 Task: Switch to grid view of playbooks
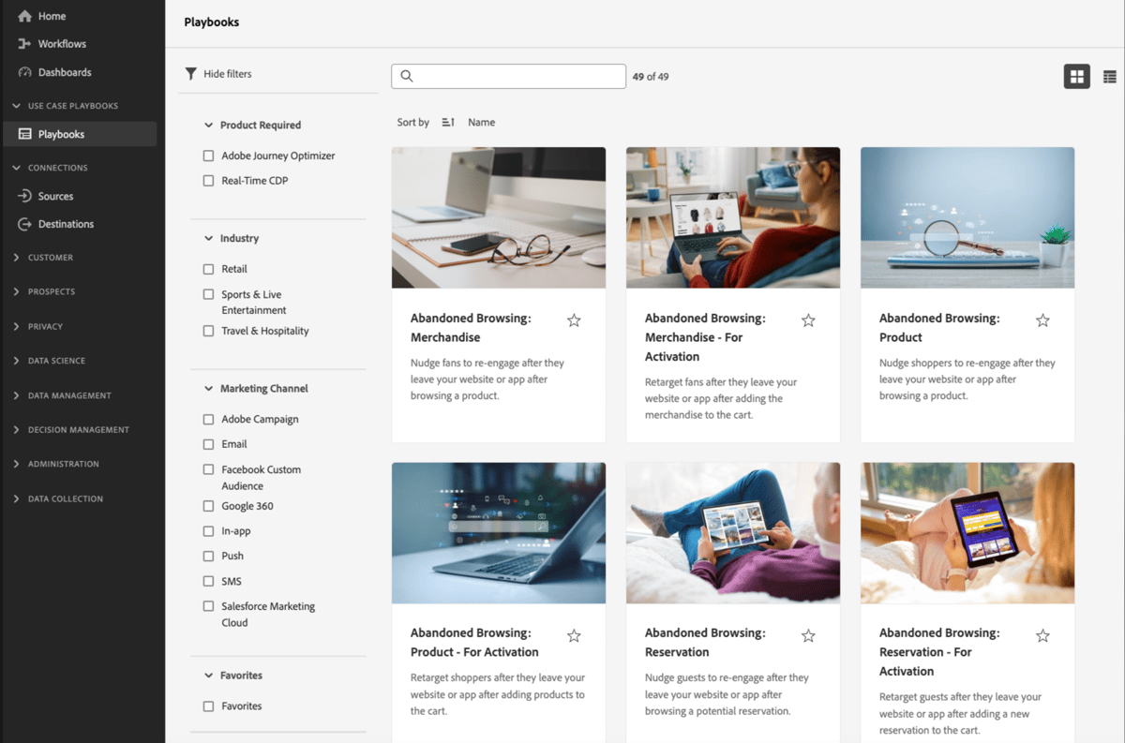point(1076,76)
